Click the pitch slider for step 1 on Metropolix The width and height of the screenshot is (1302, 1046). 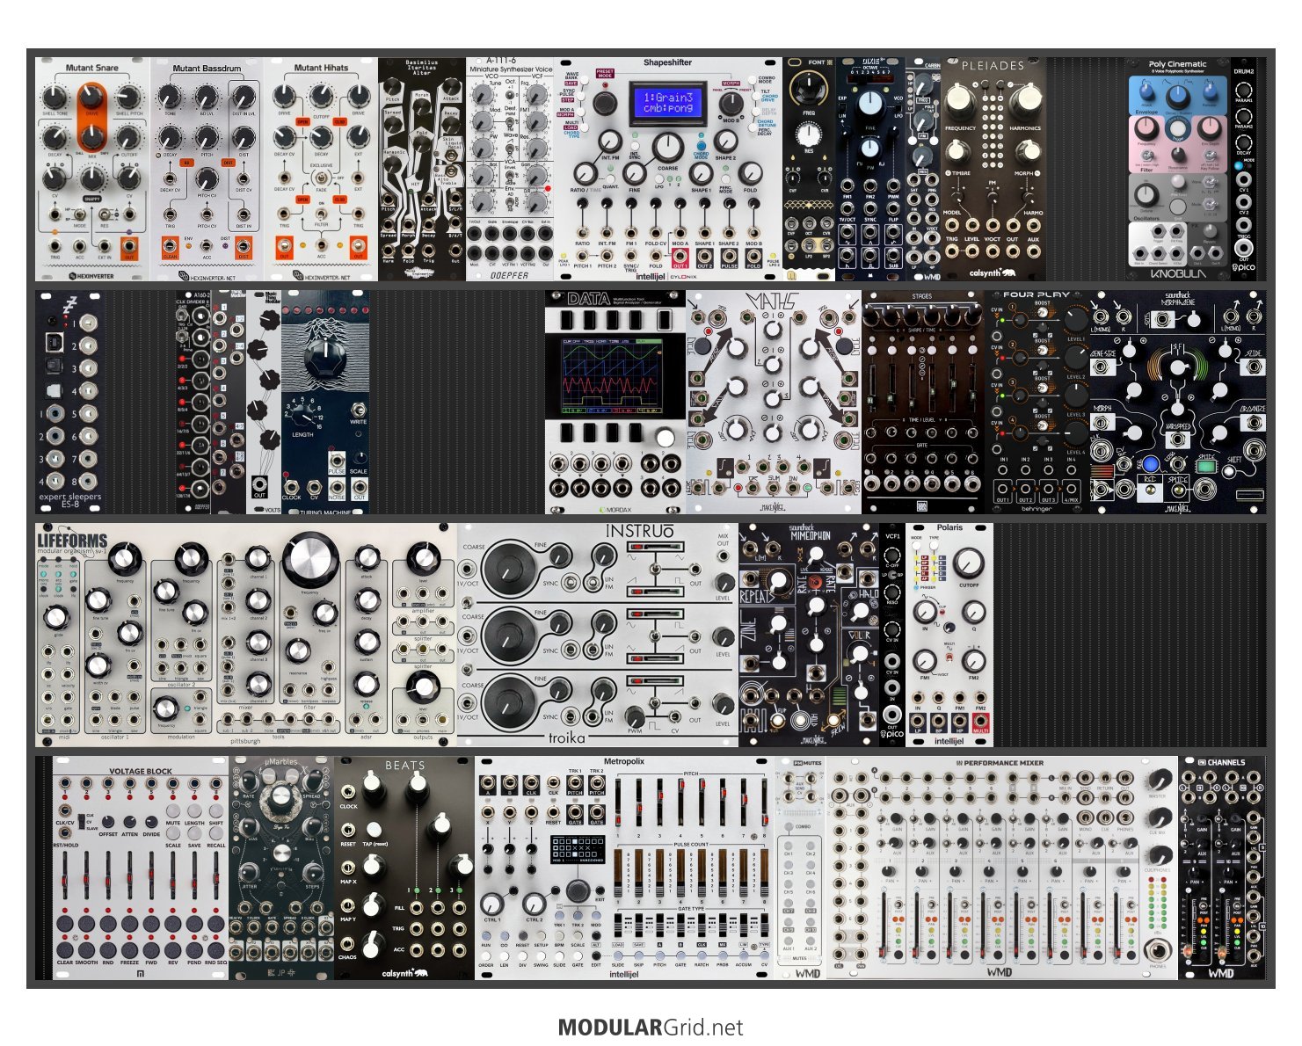click(617, 803)
